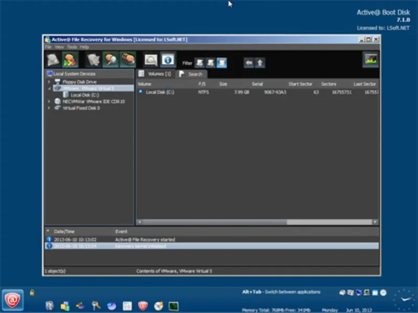Toggle the highlighted third Filter button
This screenshot has width=418, height=313.
(x=222, y=63)
